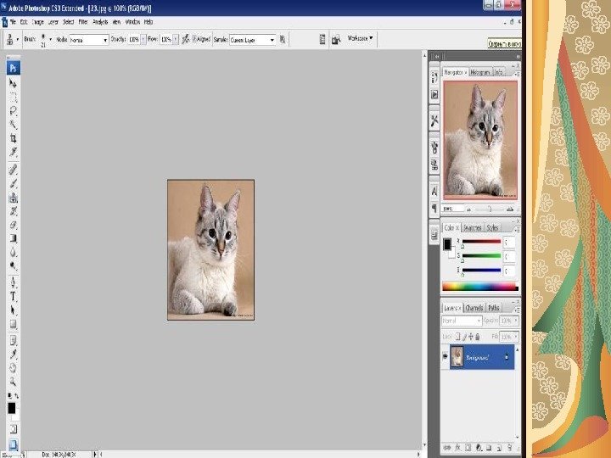This screenshot has height=458, width=611.
Task: Switch to the Swatches tab
Action: coord(473,228)
